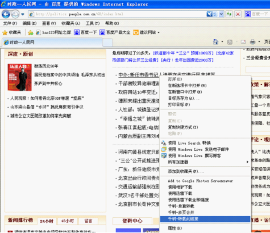This screenshot has height=233, width=270.
Task: Choose 属性(R) in context menu
Action: tap(205, 228)
